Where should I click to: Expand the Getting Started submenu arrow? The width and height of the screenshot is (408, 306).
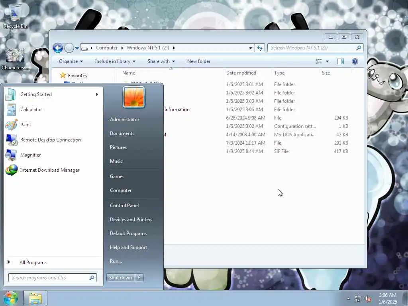point(97,94)
